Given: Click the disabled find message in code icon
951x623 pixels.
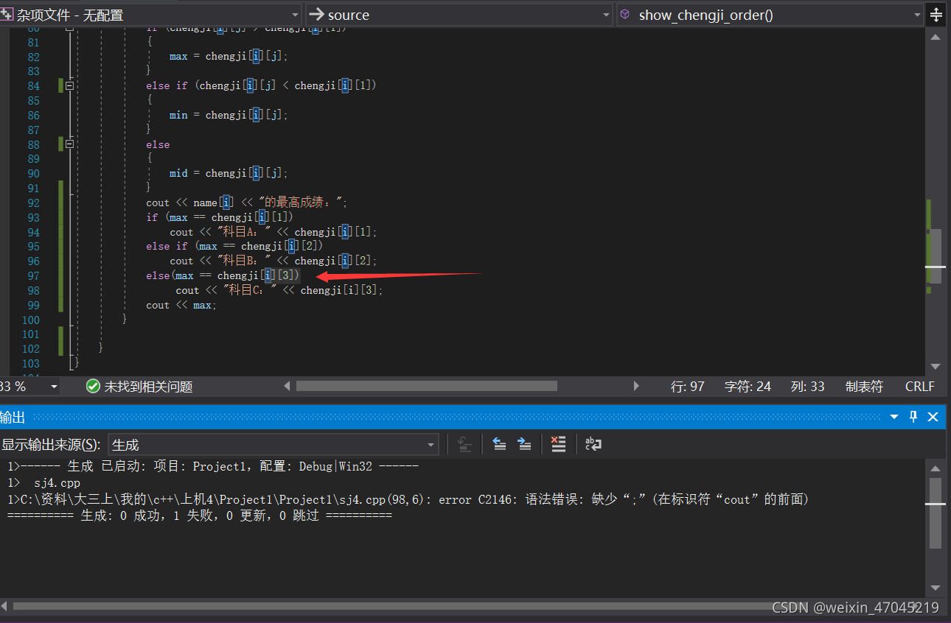Looking at the screenshot, I should (464, 444).
